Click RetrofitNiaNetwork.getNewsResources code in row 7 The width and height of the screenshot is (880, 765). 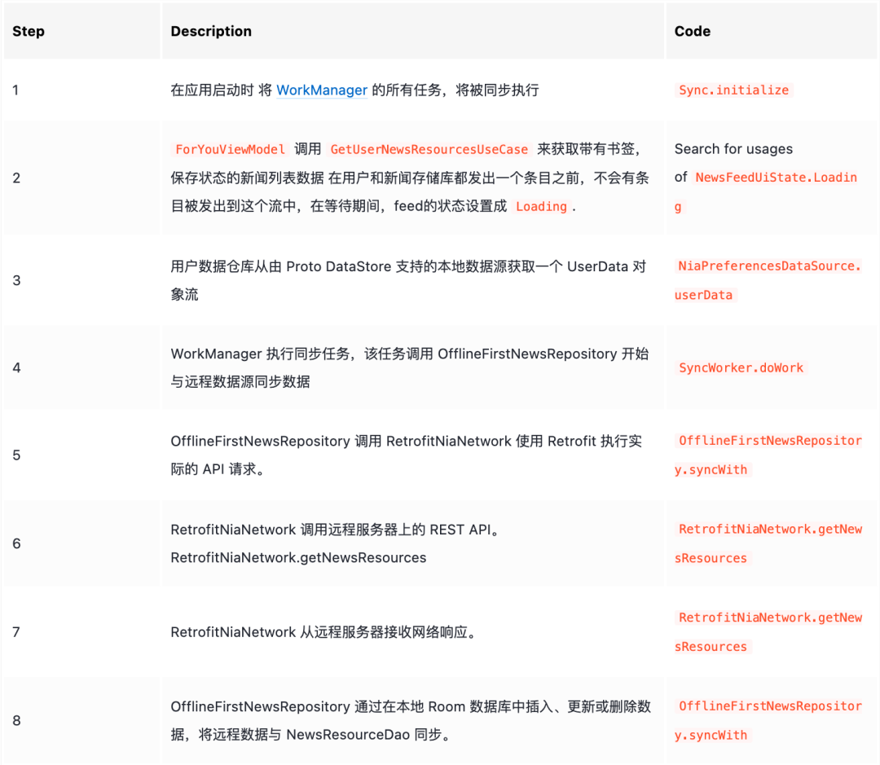coord(768,632)
